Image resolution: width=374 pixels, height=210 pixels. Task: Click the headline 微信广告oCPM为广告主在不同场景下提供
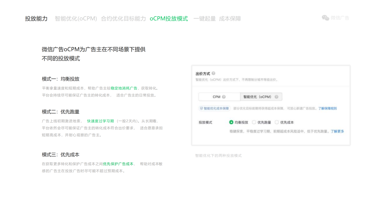94,49
